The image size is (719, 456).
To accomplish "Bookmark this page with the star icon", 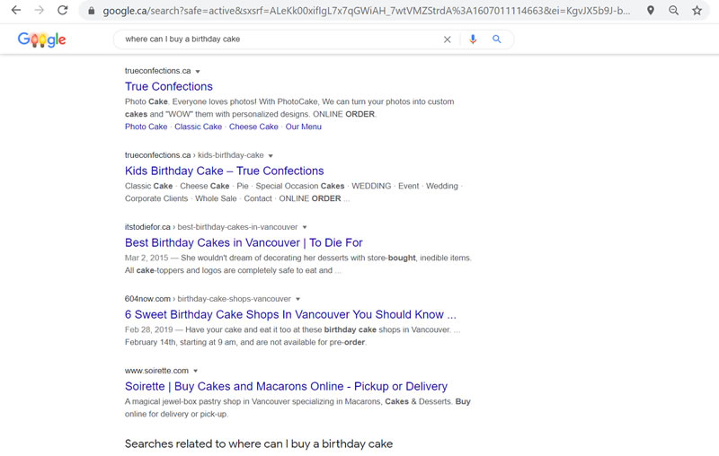I will point(697,10).
